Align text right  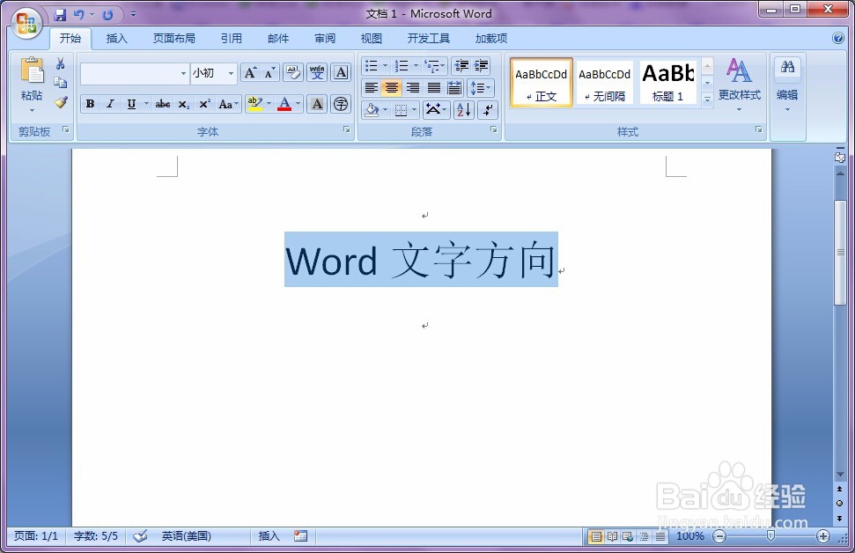pyautogui.click(x=413, y=88)
